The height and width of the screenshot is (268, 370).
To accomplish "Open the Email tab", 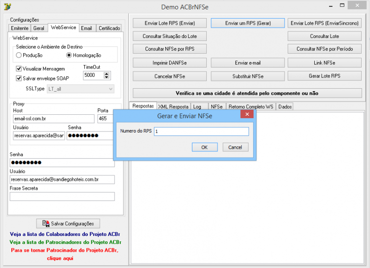I will [87, 28].
